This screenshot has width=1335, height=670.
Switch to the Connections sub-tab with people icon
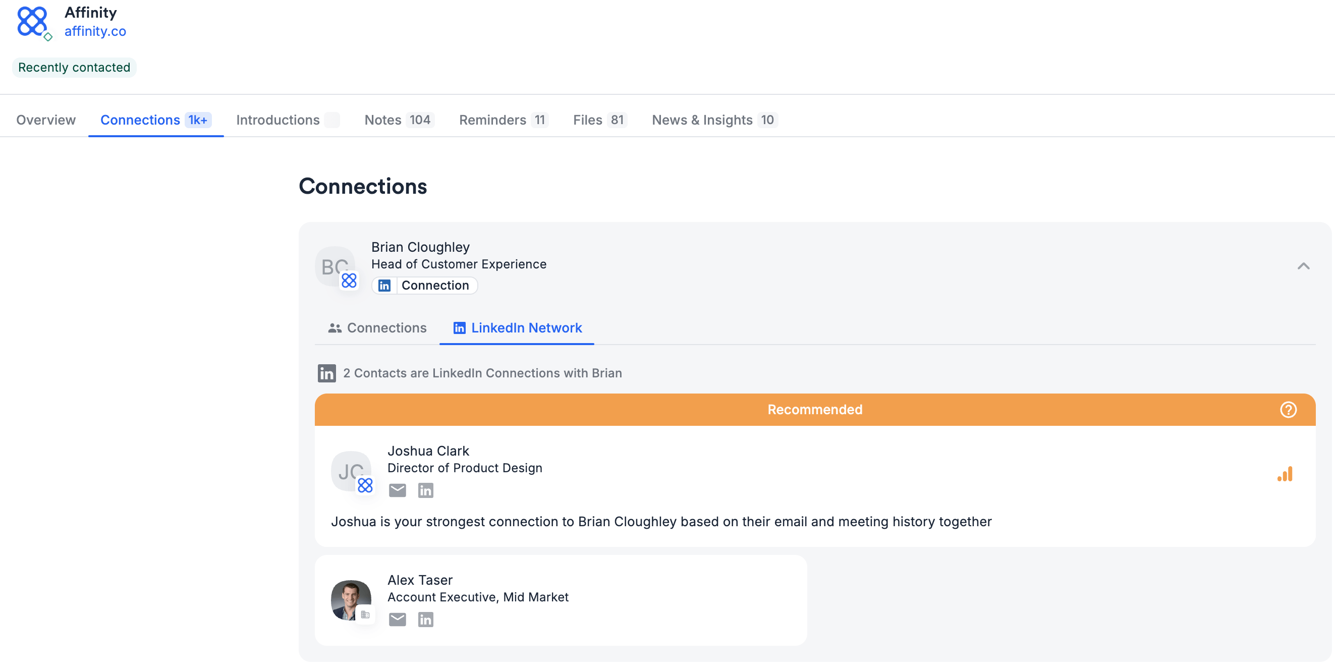click(x=377, y=327)
